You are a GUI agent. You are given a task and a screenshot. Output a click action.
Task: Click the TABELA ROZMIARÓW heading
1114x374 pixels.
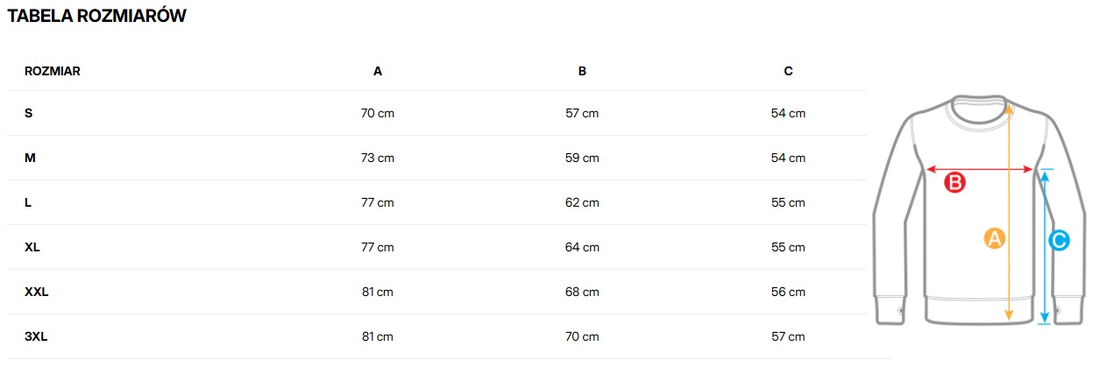(96, 16)
